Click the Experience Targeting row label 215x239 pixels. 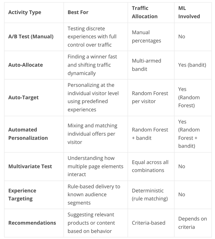coord(22,195)
